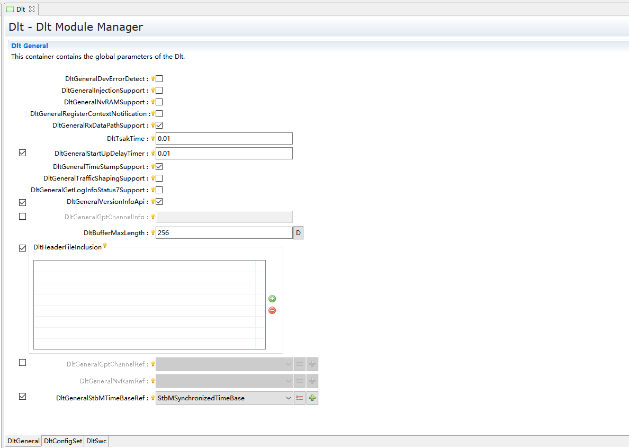The image size is (629, 448).
Task: Click the list icon next to DltGeneralStbMTimeBaseRef
Action: click(300, 398)
